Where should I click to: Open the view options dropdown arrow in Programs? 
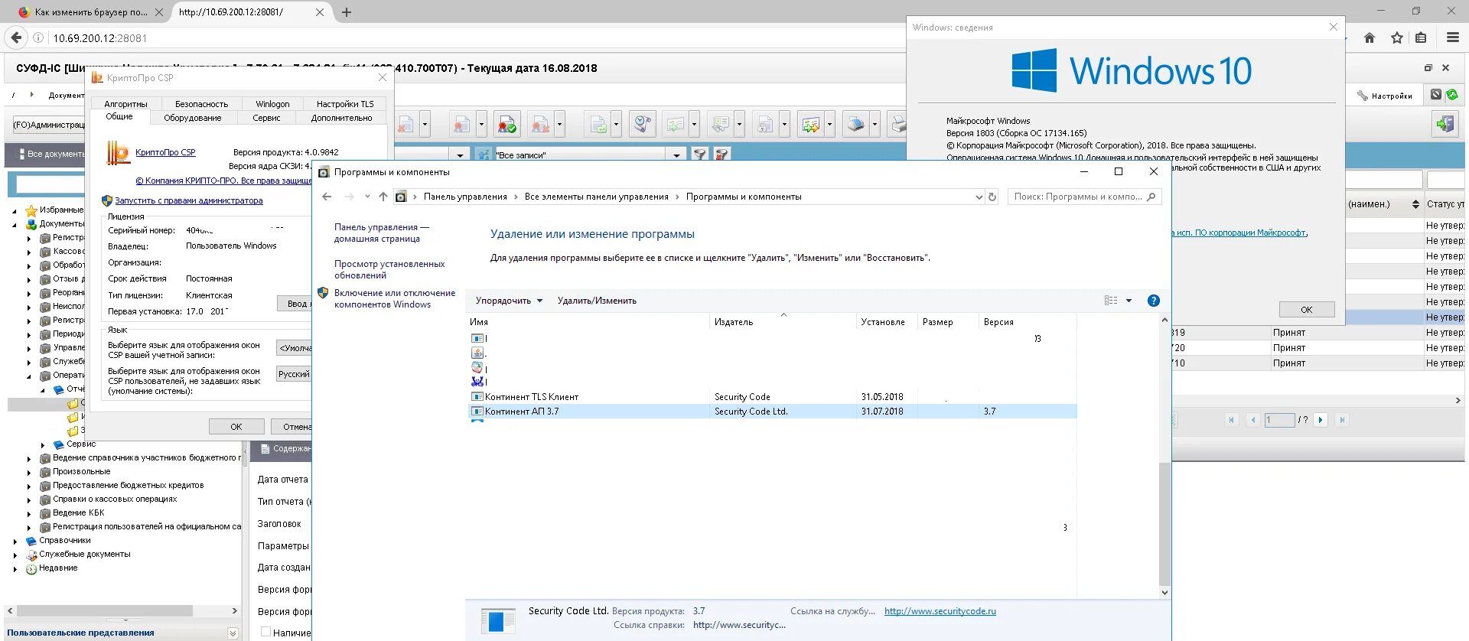(x=1129, y=301)
